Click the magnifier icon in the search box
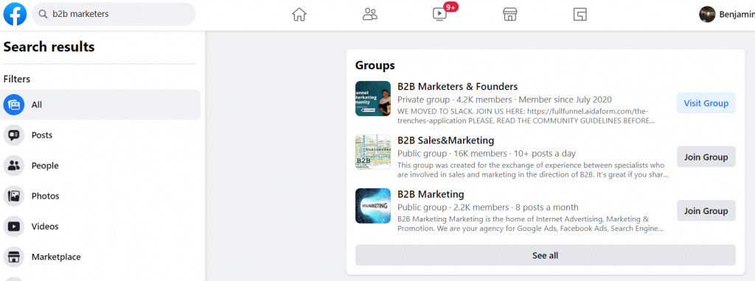 (x=43, y=15)
